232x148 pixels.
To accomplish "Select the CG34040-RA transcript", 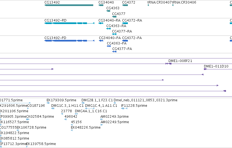I will coord(101,23).
